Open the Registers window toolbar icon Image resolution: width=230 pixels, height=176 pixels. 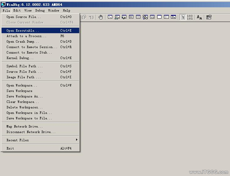point(131,17)
